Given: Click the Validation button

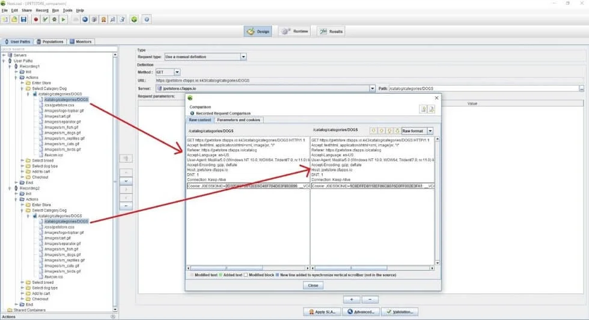Looking at the screenshot, I should click(x=400, y=312).
